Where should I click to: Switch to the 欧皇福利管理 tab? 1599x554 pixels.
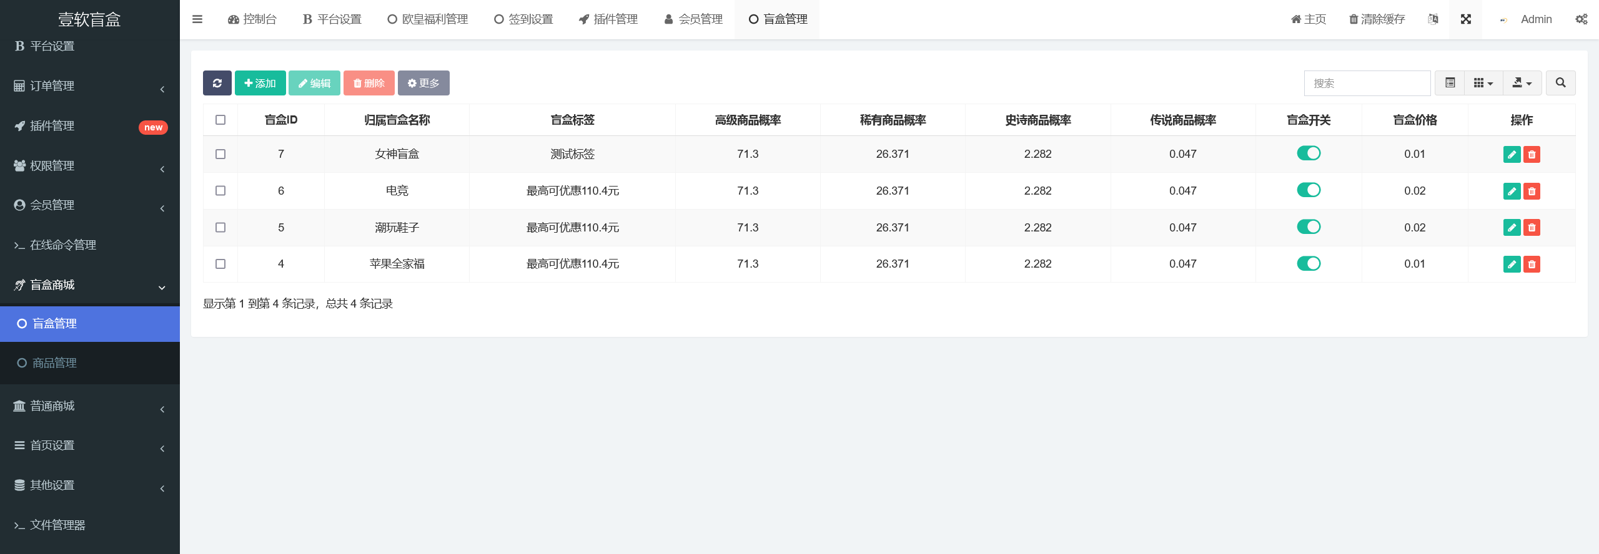point(428,19)
